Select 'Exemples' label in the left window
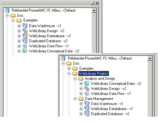Viewport: 158px width, 122px height. [31, 20]
